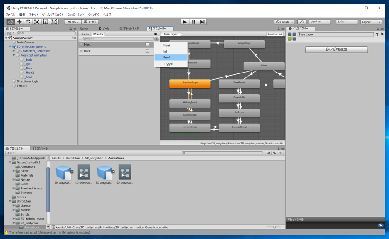This screenshot has width=389, height=239.
Task: Click the Project search field
Action: (x=222, y=153)
